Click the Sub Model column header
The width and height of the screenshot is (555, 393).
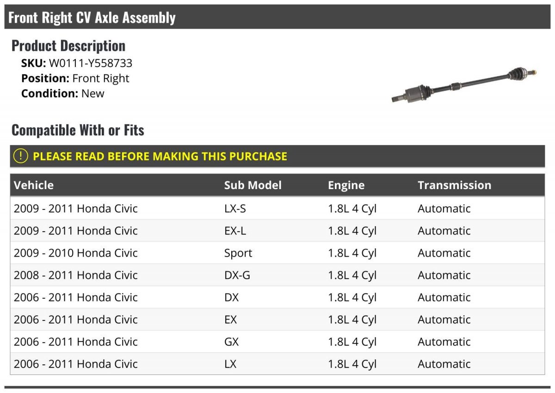[x=253, y=185]
